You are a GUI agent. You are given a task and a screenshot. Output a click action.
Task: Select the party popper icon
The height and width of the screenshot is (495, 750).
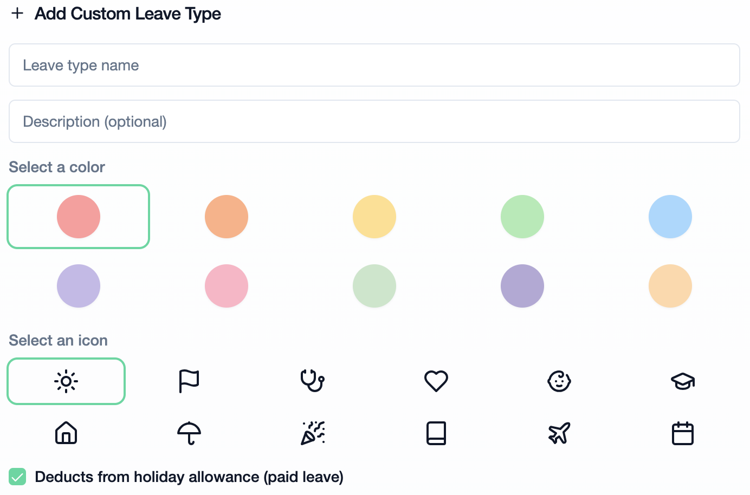[x=313, y=433]
